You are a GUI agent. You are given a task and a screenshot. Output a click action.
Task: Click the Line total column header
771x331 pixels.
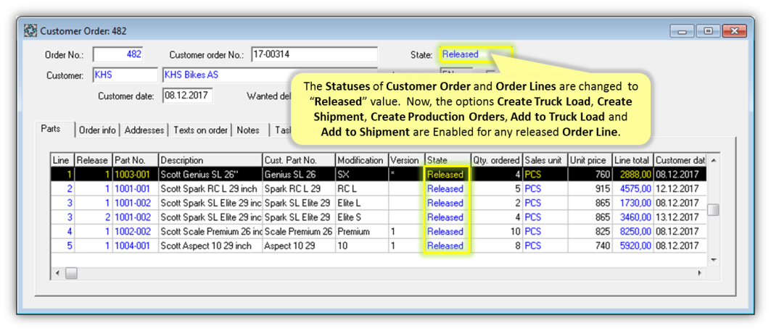pos(632,160)
